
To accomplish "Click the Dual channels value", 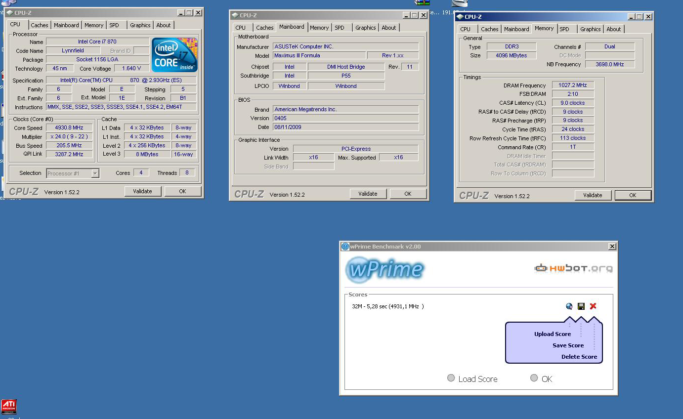I will (x=610, y=46).
